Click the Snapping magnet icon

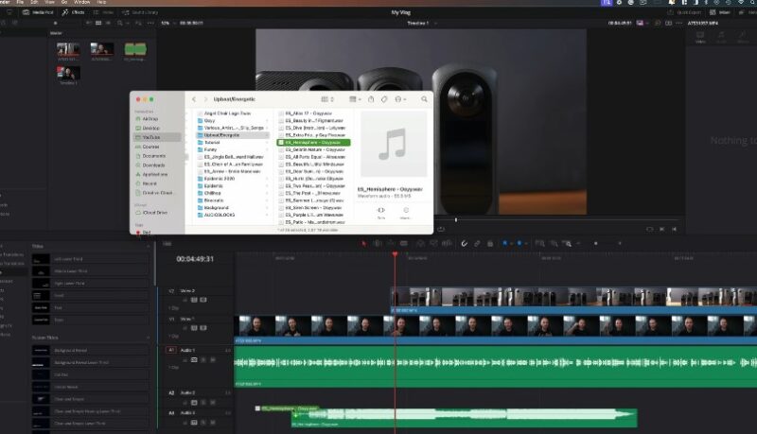[x=464, y=244]
